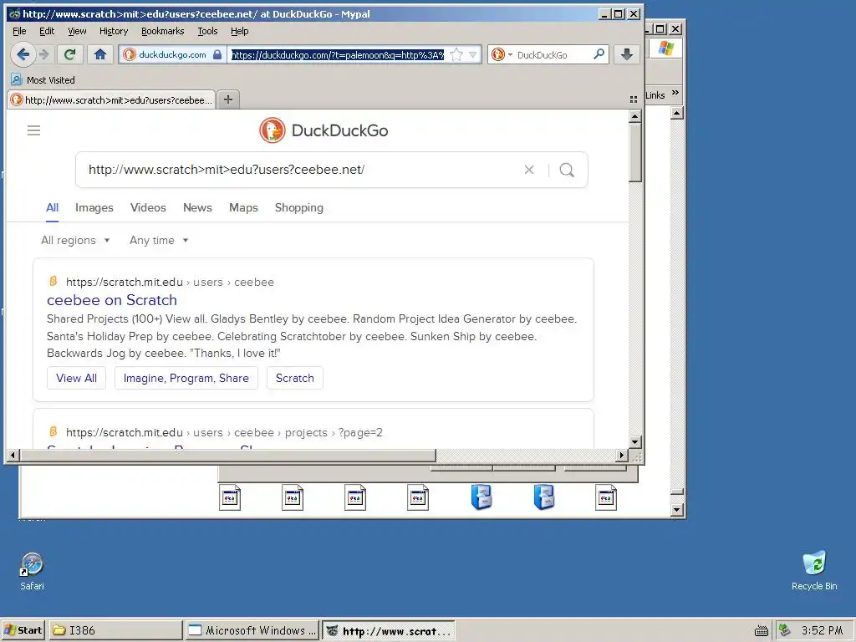Viewport: 856px width, 642px height.
Task: Open the Bookmarks menu
Action: 163,31
